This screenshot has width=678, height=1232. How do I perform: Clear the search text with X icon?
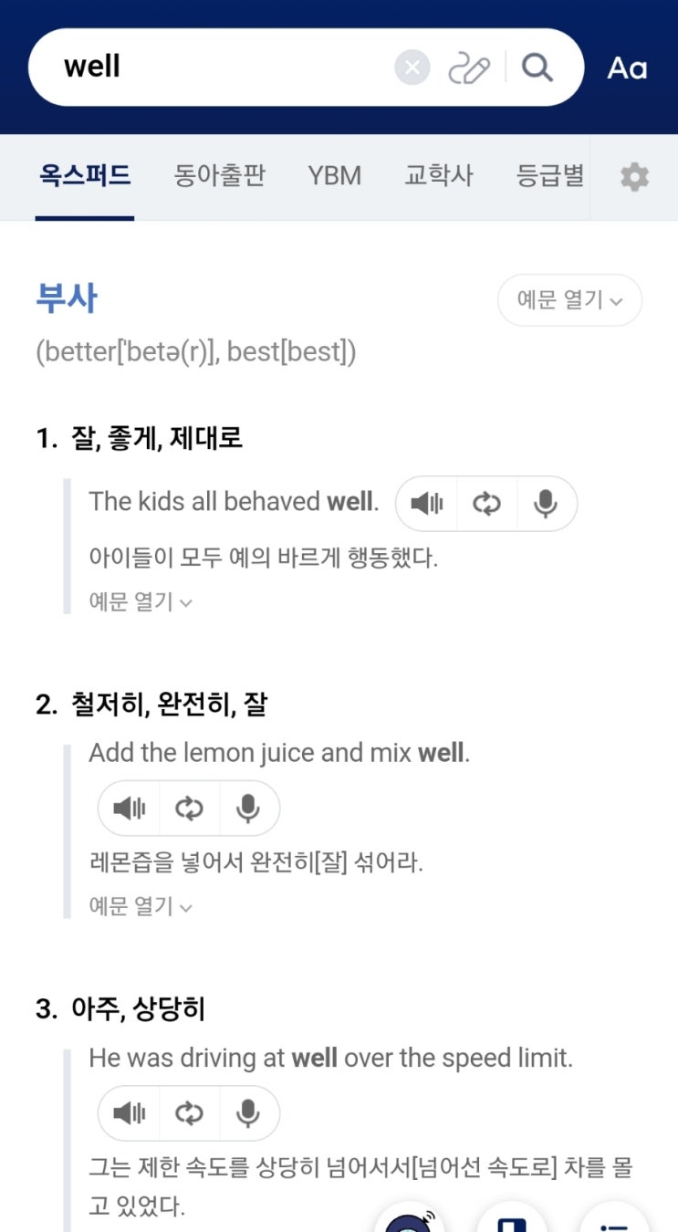click(412, 68)
